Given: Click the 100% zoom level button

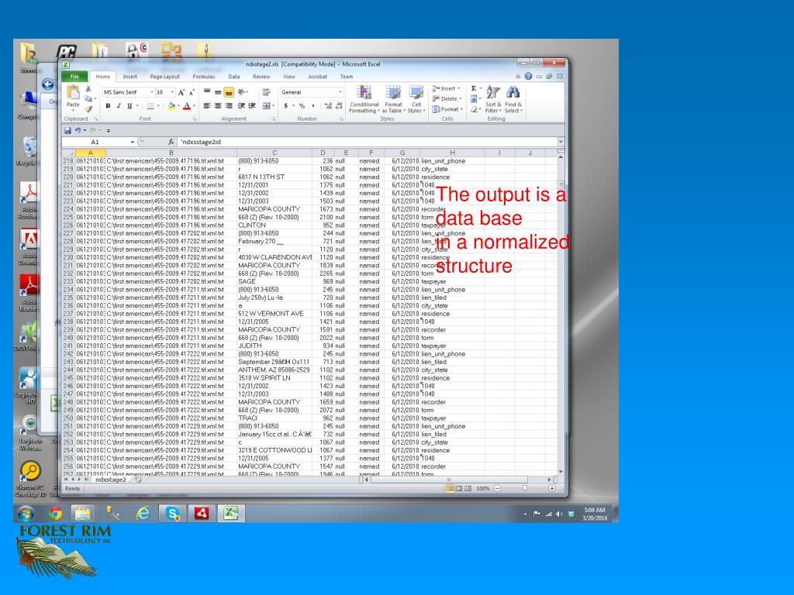Looking at the screenshot, I should [483, 488].
